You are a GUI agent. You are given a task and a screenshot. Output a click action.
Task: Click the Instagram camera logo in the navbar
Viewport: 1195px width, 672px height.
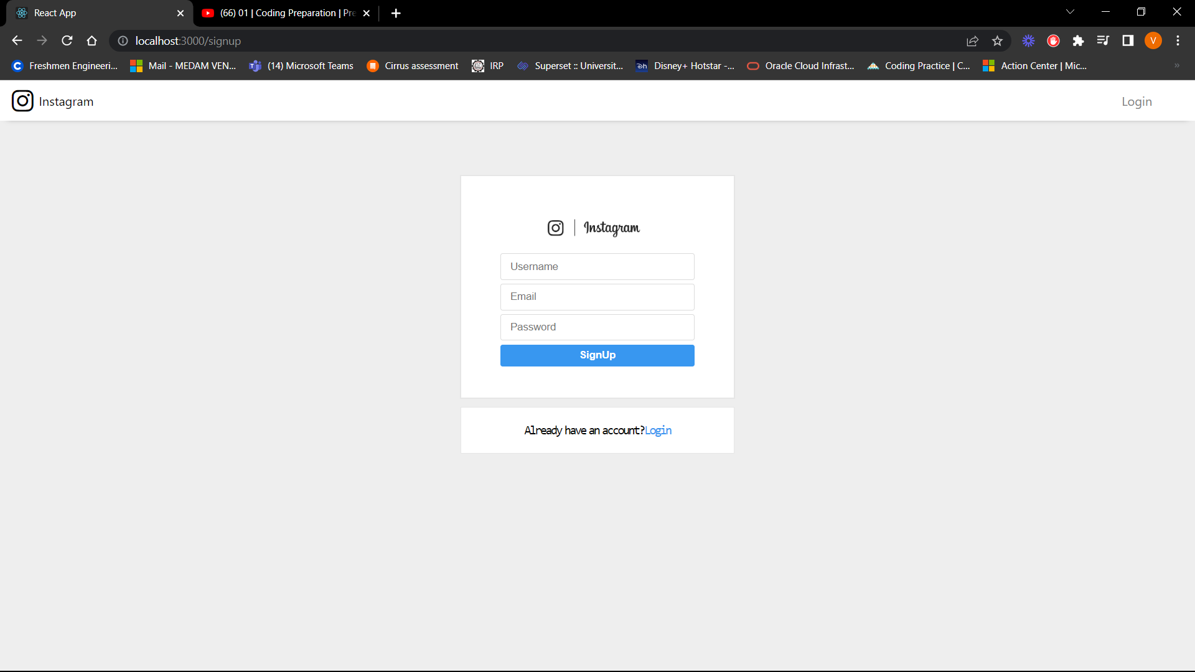(22, 101)
